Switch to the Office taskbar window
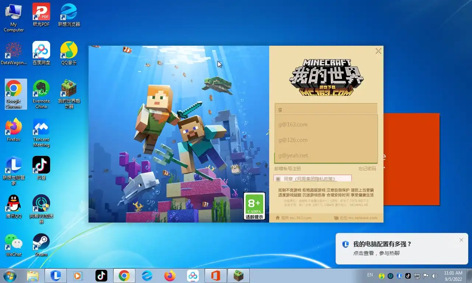The image size is (472, 283). click(216, 276)
